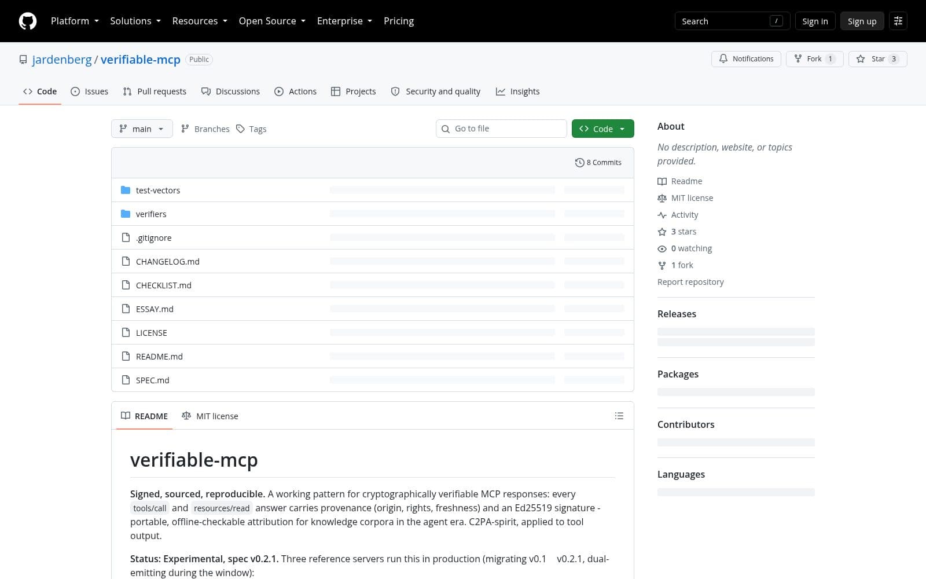
Task: Open the verifiers folder
Action: 151,214
